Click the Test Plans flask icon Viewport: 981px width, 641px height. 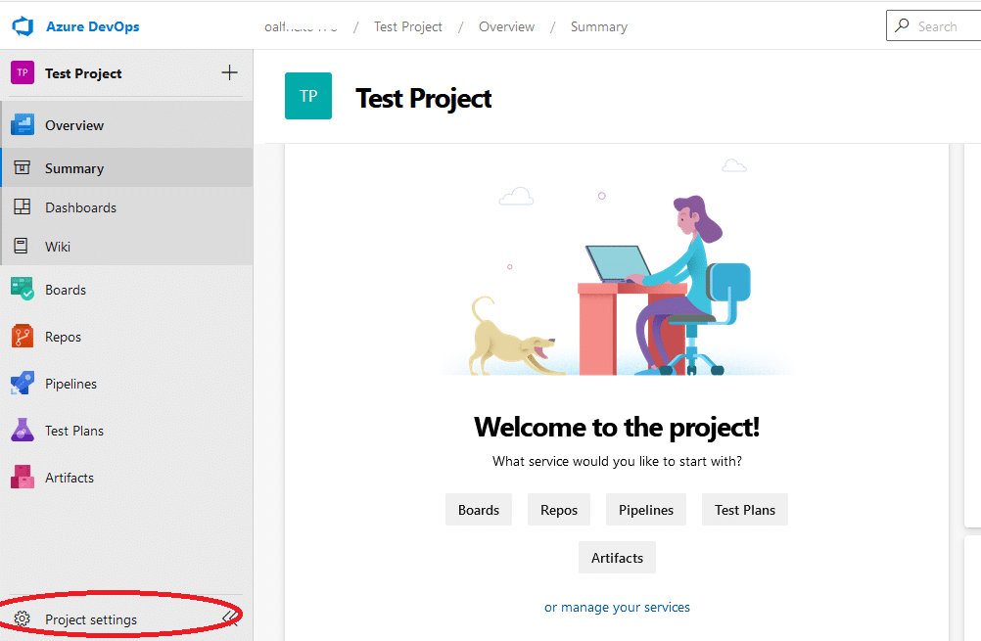23,430
